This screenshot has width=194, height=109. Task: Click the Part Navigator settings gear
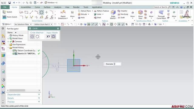3,28
